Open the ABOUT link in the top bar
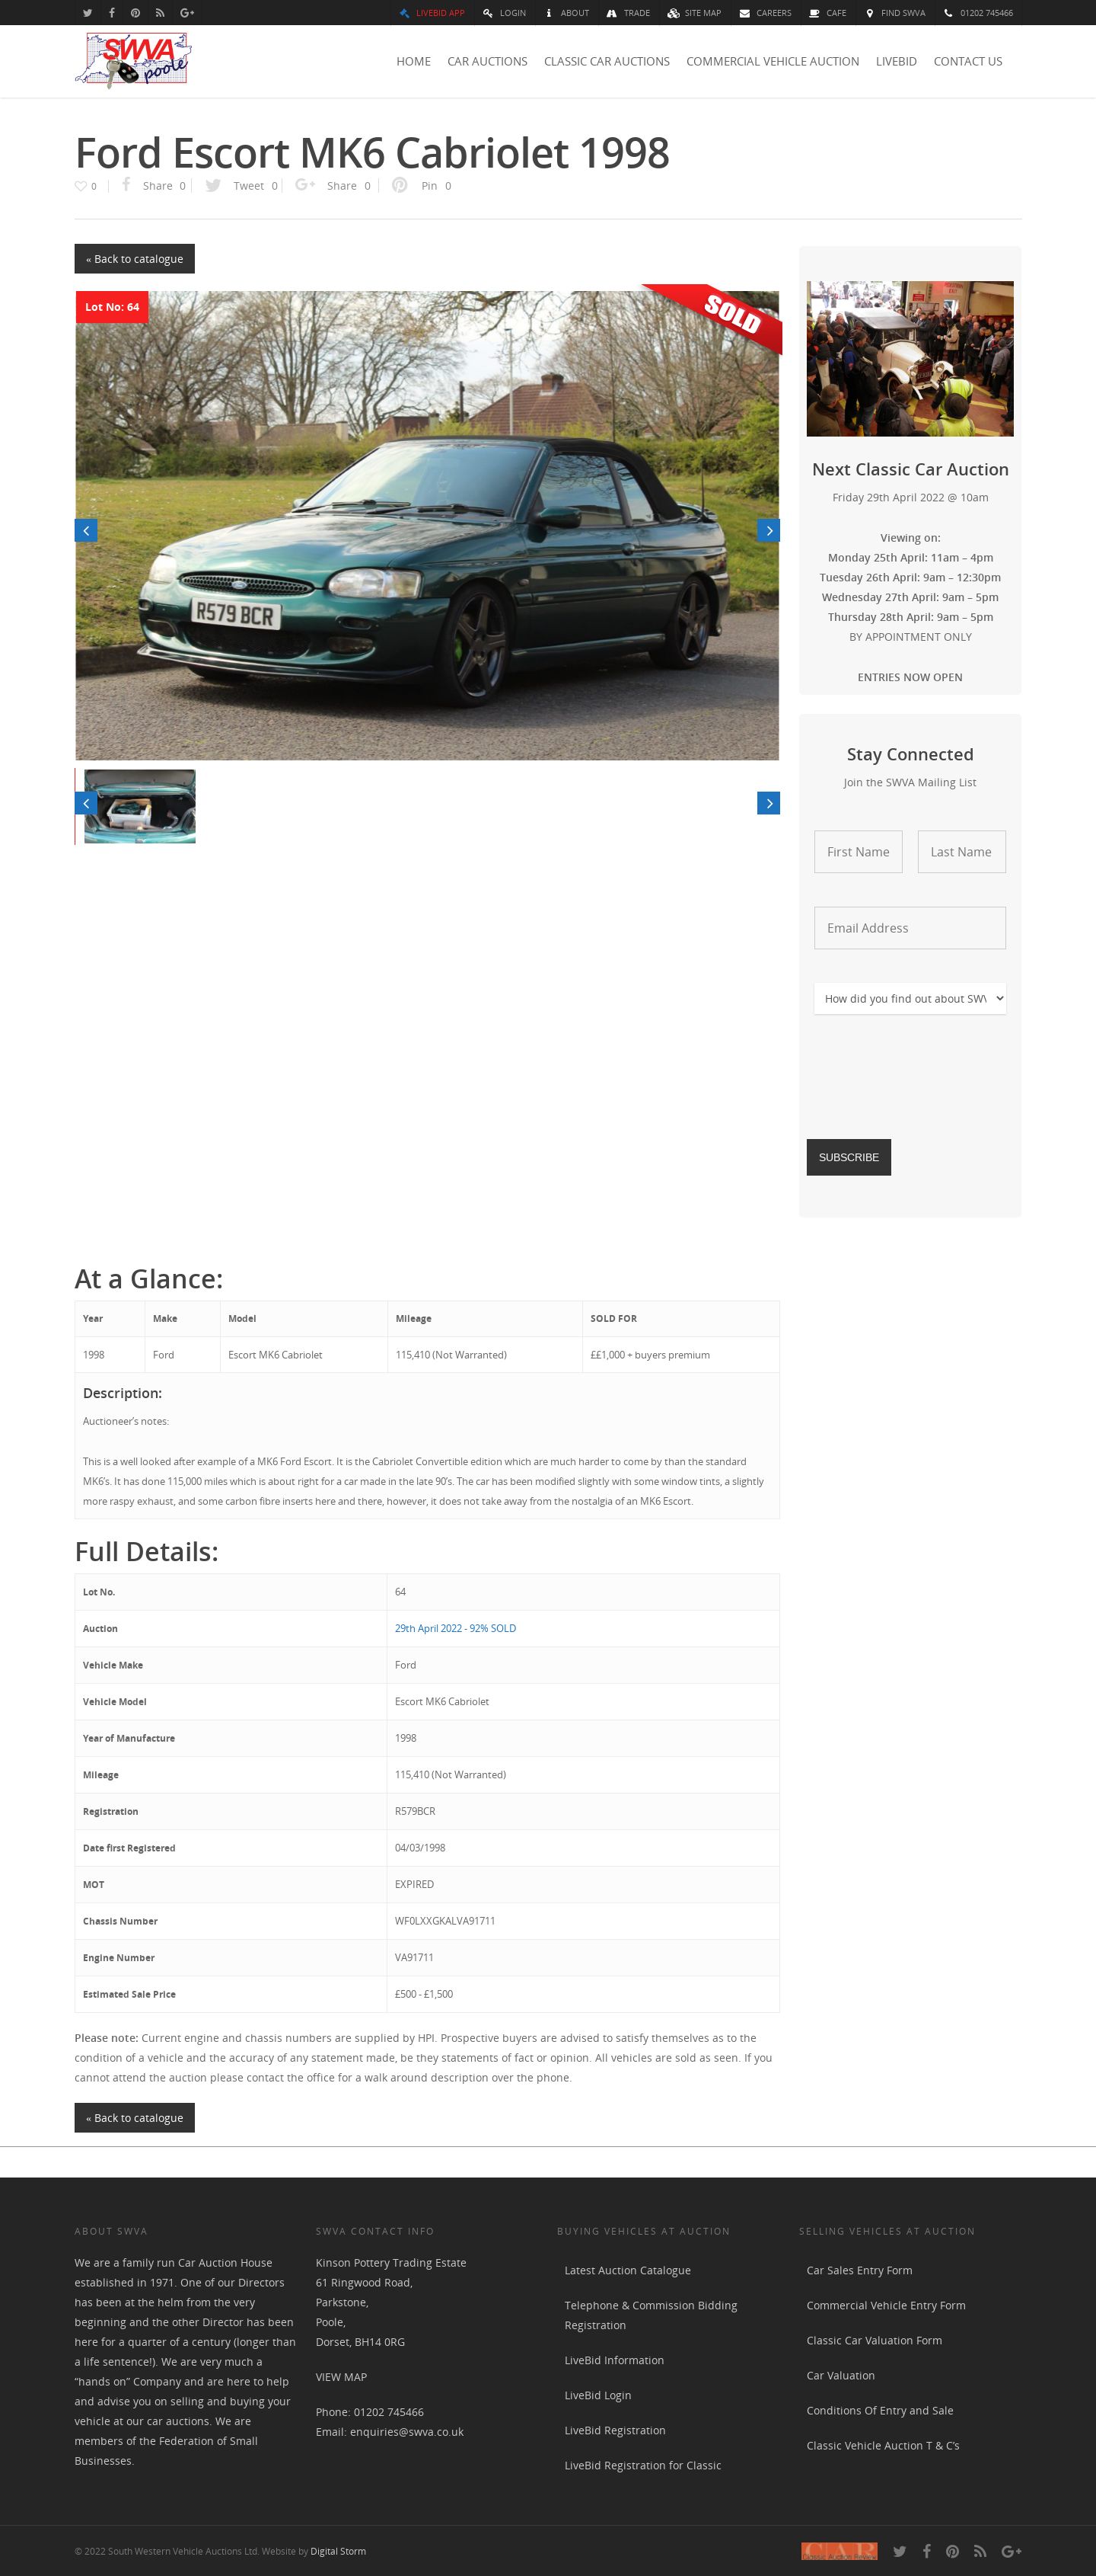 [568, 13]
